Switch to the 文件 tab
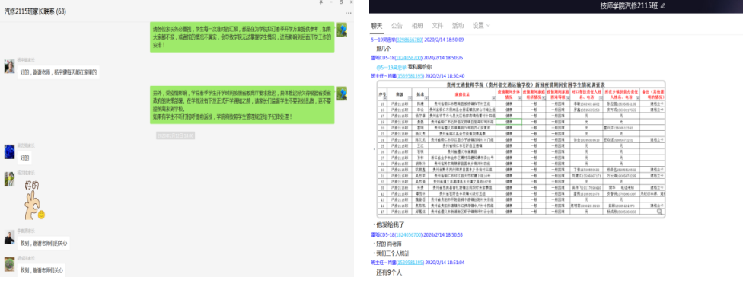Screen dimensions: 743x290 [x=438, y=26]
